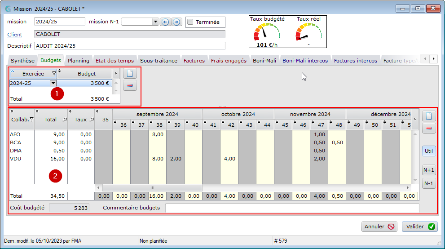Screen dimensions: 445x249
Task: Click AFO week 47 cell 1,00
Action: pos(319,134)
